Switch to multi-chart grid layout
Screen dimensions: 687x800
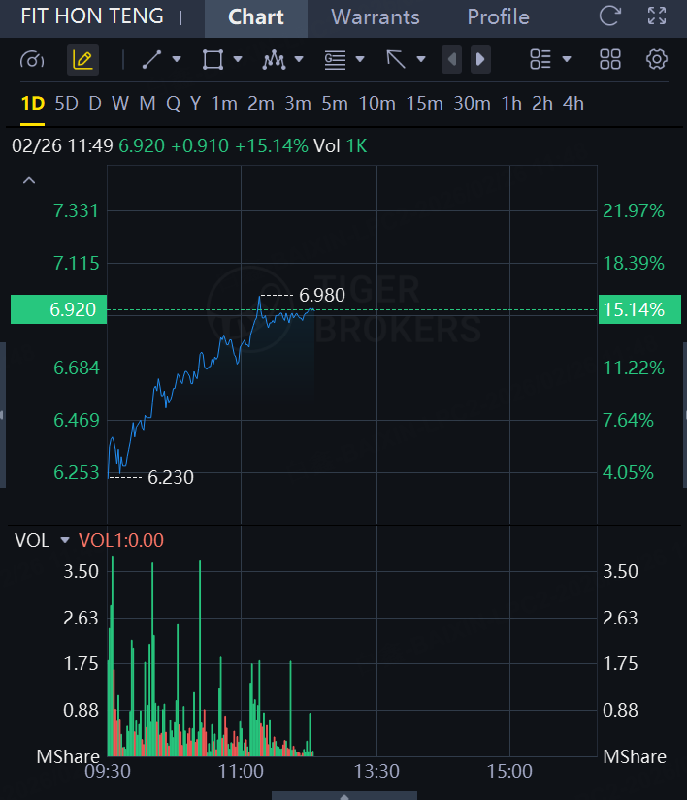point(610,60)
